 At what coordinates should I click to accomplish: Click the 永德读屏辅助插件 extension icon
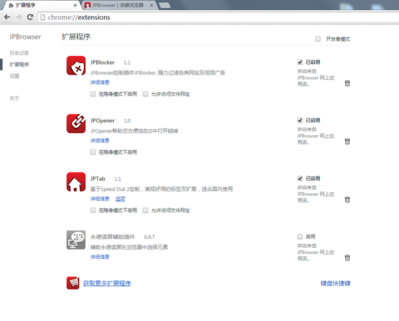(x=76, y=240)
